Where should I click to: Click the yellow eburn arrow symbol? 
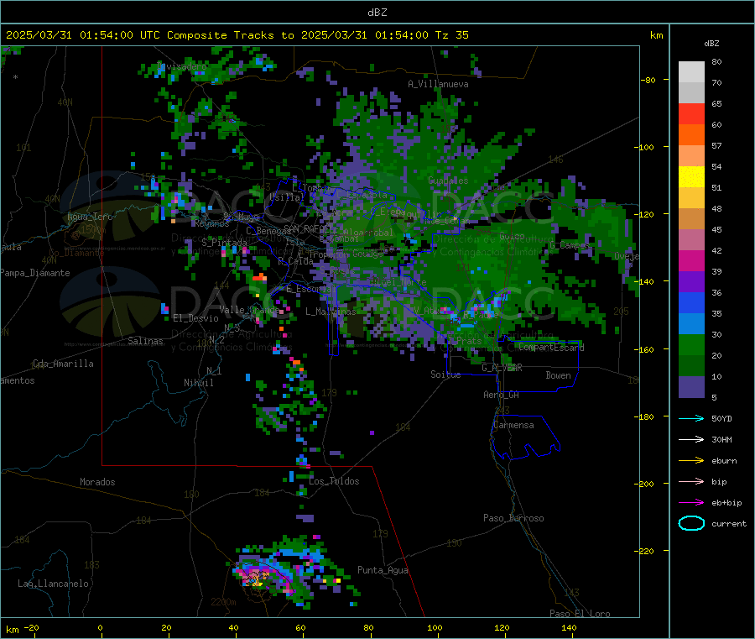pyautogui.click(x=691, y=461)
